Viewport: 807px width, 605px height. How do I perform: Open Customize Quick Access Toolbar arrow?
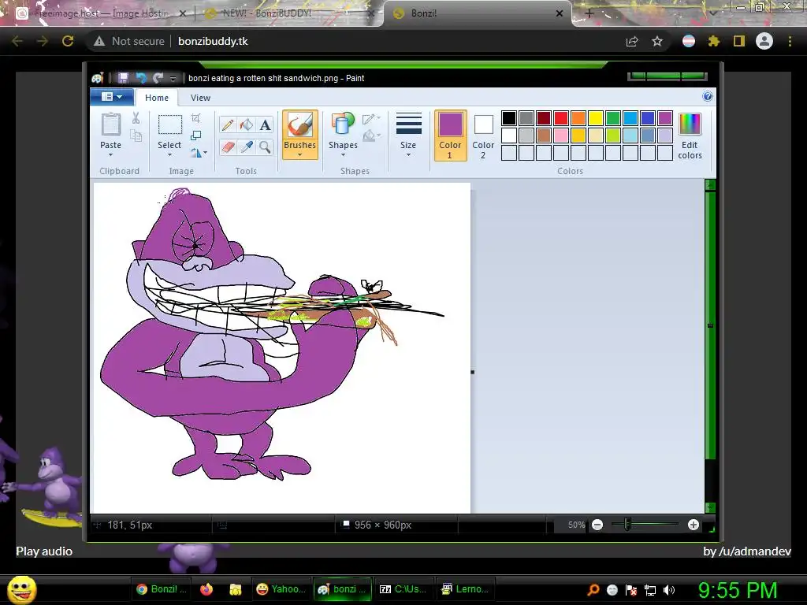[x=173, y=78]
